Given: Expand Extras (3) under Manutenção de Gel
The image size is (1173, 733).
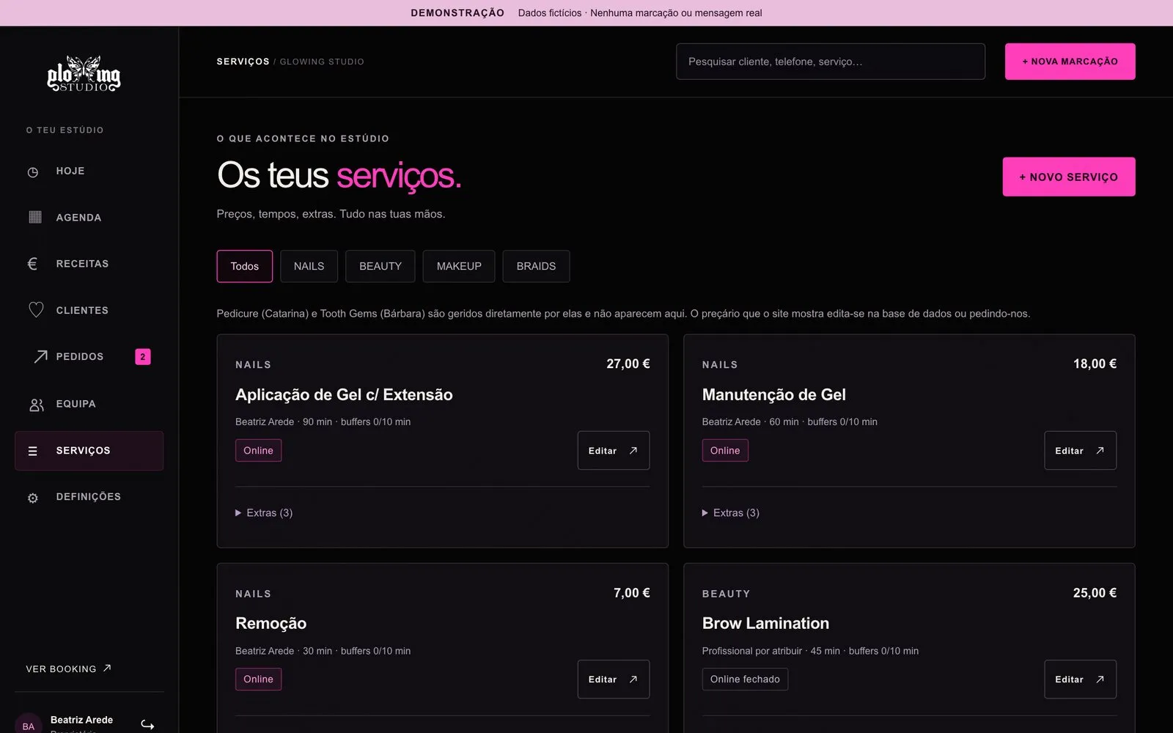Looking at the screenshot, I should (x=731, y=513).
